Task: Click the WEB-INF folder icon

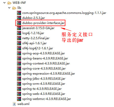Action: point(9,3)
